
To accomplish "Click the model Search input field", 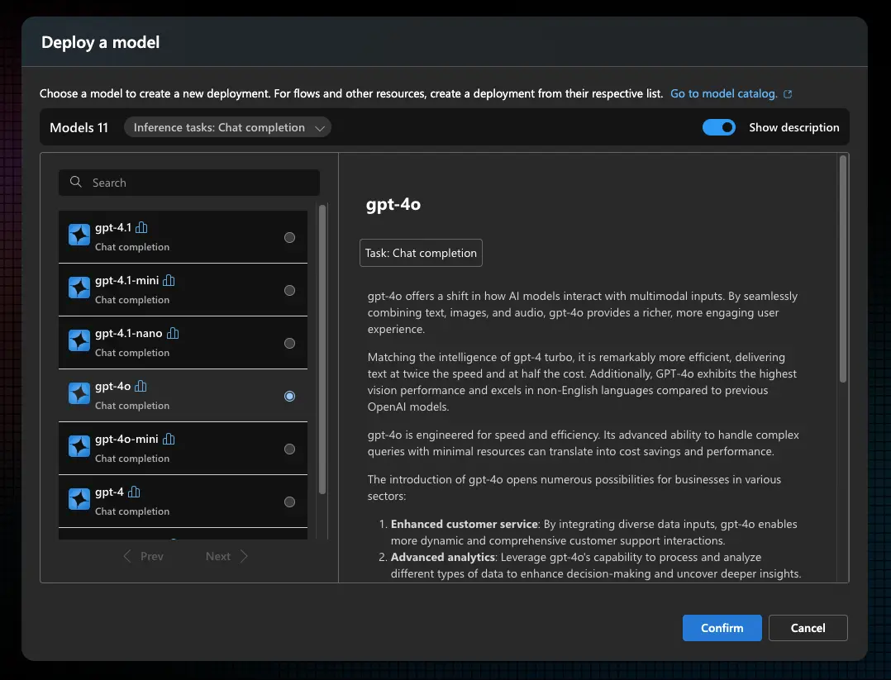I will click(189, 183).
